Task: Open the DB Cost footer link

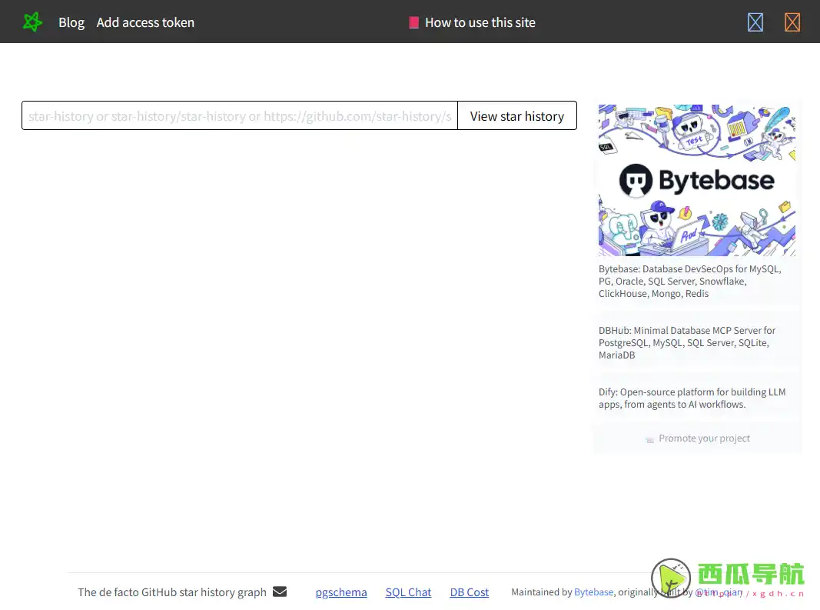Action: tap(470, 592)
